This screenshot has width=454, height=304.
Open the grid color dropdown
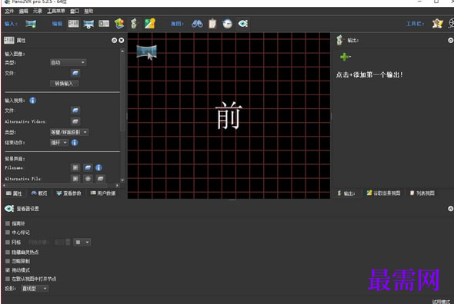click(x=82, y=242)
